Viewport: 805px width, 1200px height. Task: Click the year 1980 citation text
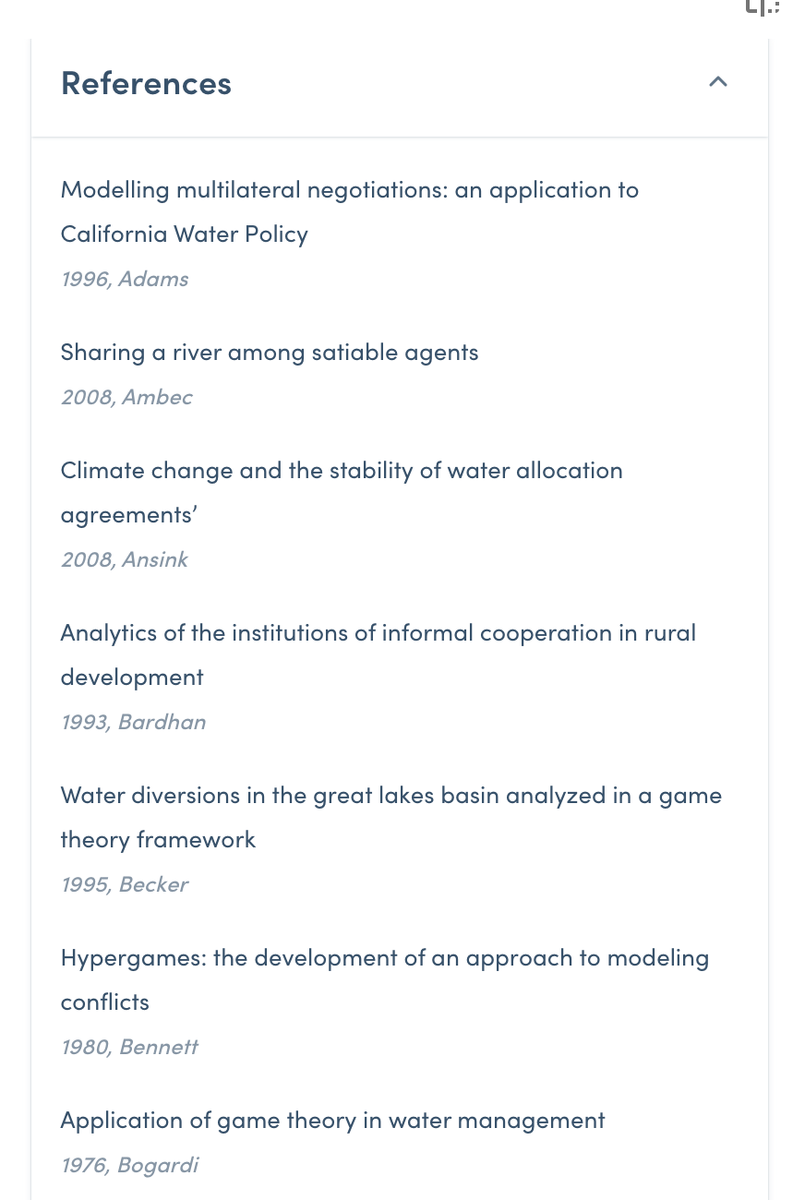(83, 1047)
